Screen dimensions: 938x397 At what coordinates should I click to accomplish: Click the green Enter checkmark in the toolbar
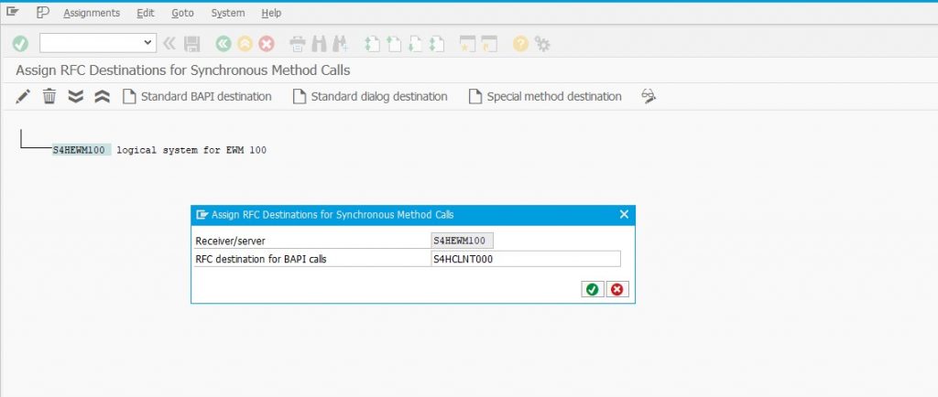20,44
